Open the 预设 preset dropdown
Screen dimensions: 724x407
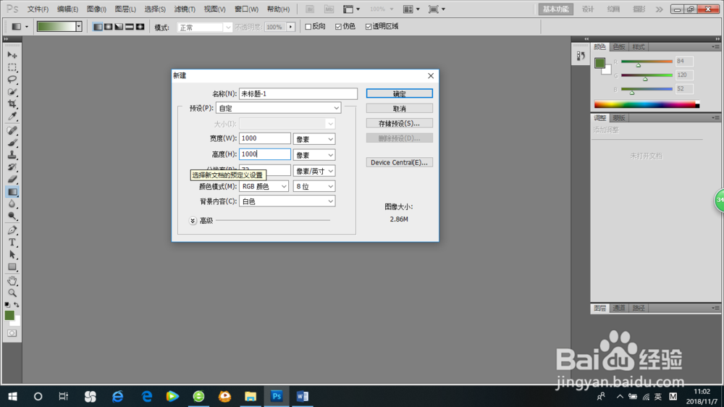278,108
